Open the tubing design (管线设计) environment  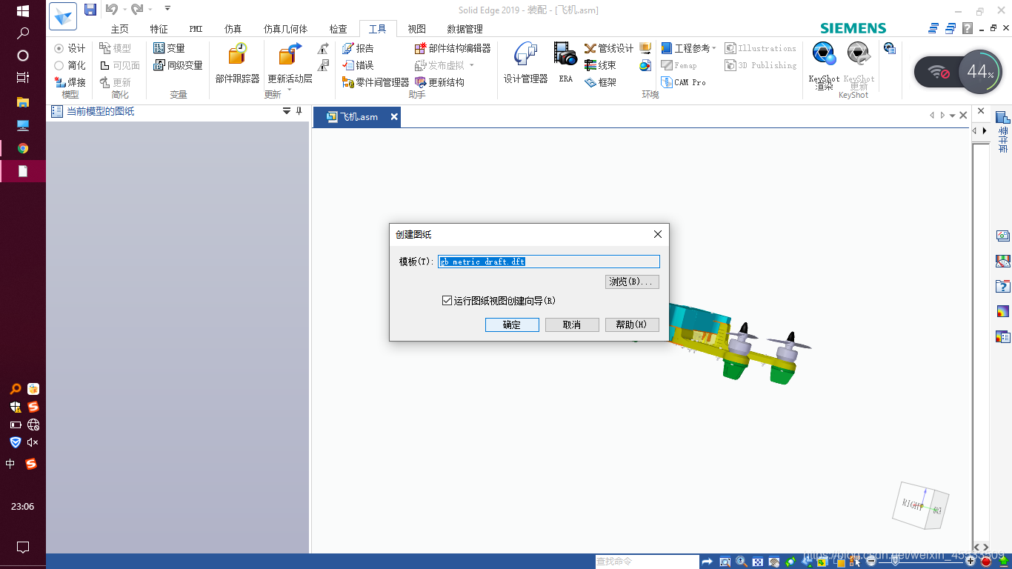609,48
